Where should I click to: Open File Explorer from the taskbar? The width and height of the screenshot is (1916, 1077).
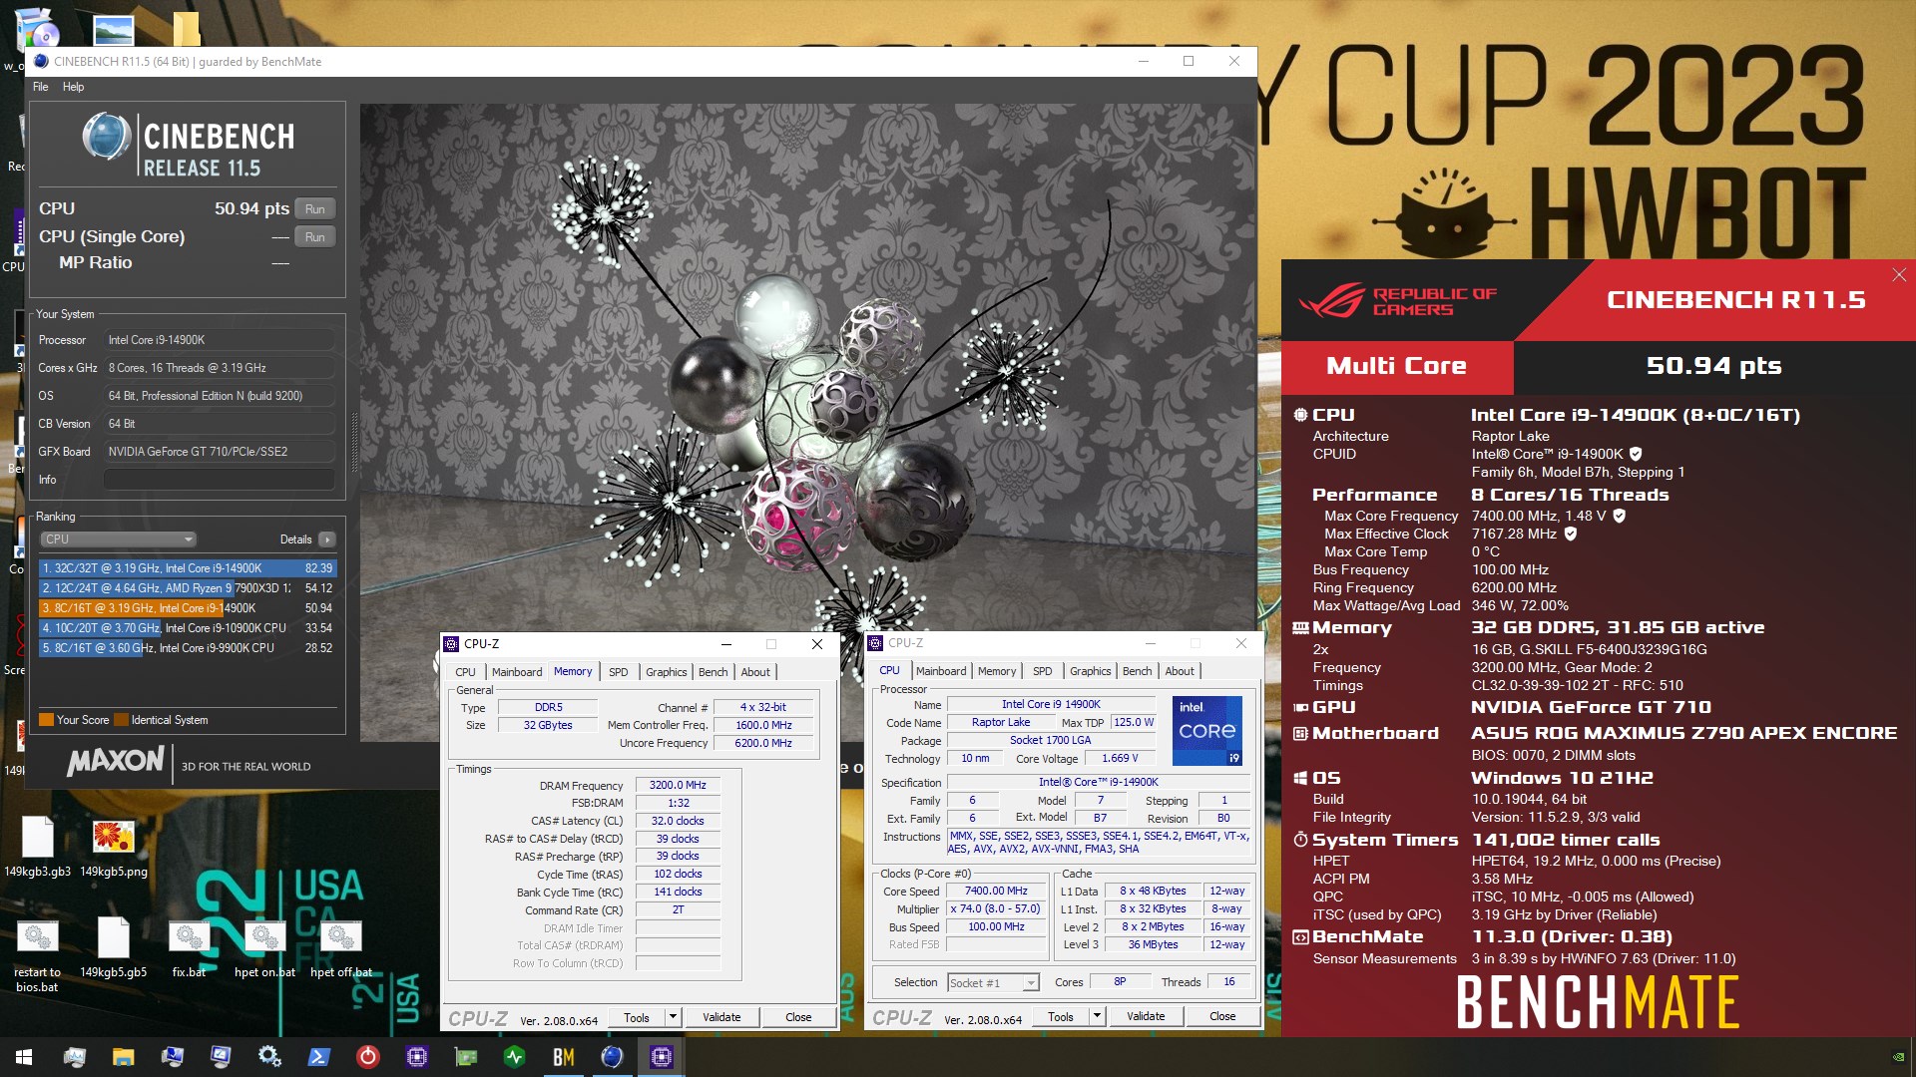tap(123, 1057)
